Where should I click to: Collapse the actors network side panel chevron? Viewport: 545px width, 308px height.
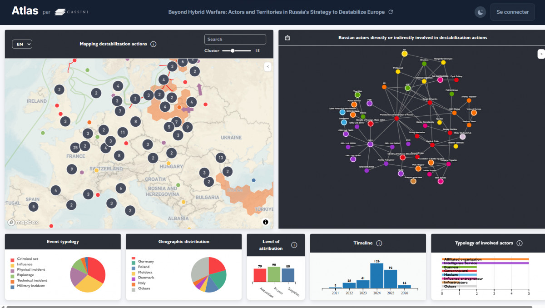(x=541, y=54)
